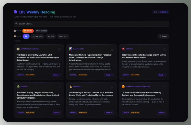The width and height of the screenshot is (191, 125).
Task: Click the Making All Markets Hyperliquid headline
Action: click(x=90, y=58)
